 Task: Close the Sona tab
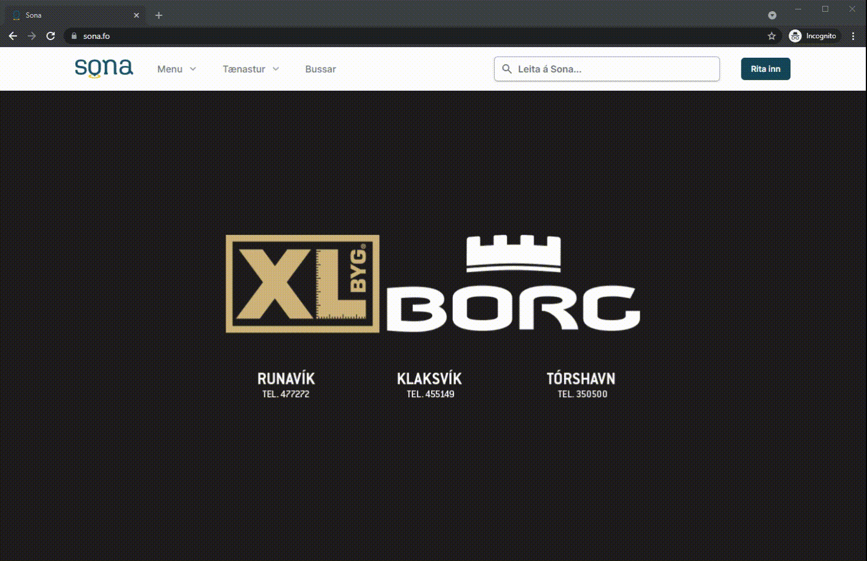click(x=137, y=15)
